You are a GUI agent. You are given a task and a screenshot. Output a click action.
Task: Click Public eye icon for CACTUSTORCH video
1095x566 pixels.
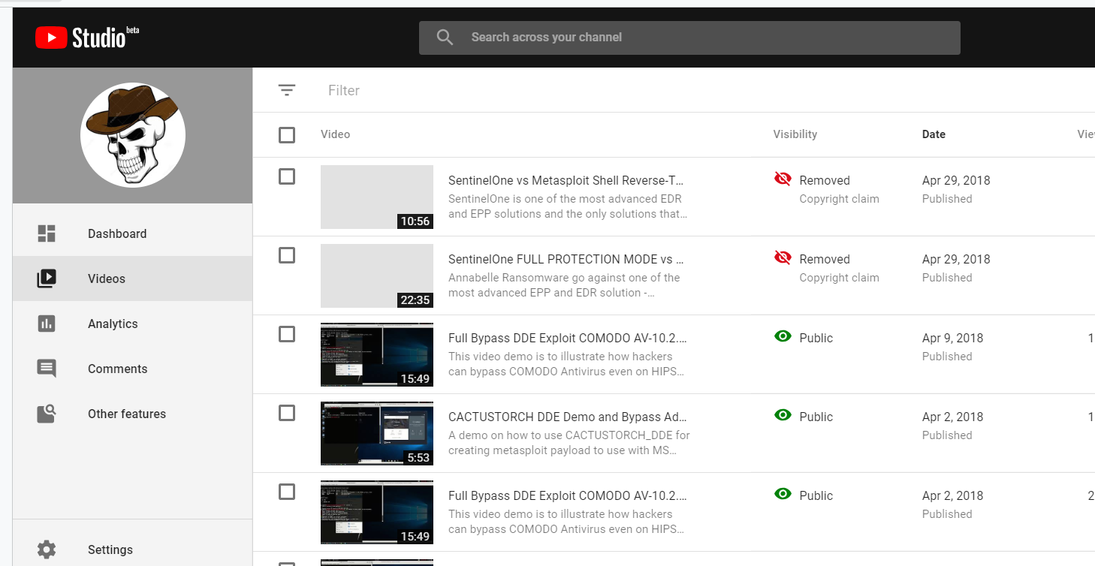(783, 415)
